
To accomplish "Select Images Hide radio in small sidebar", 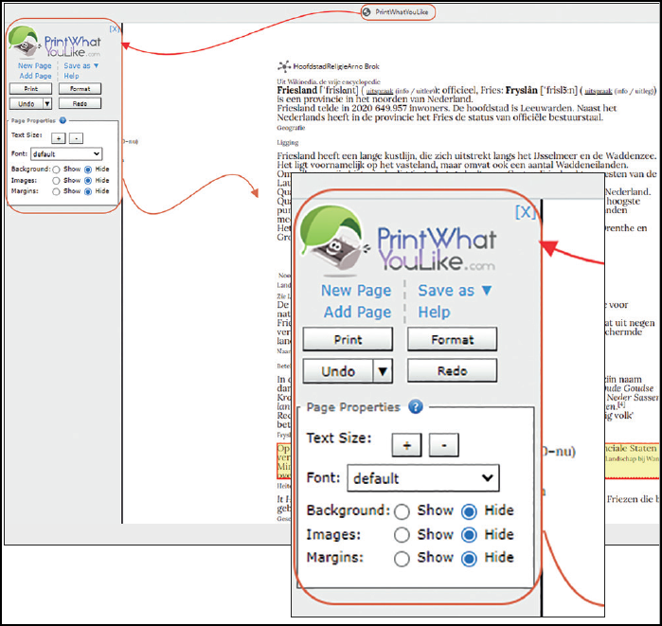I will 88,181.
